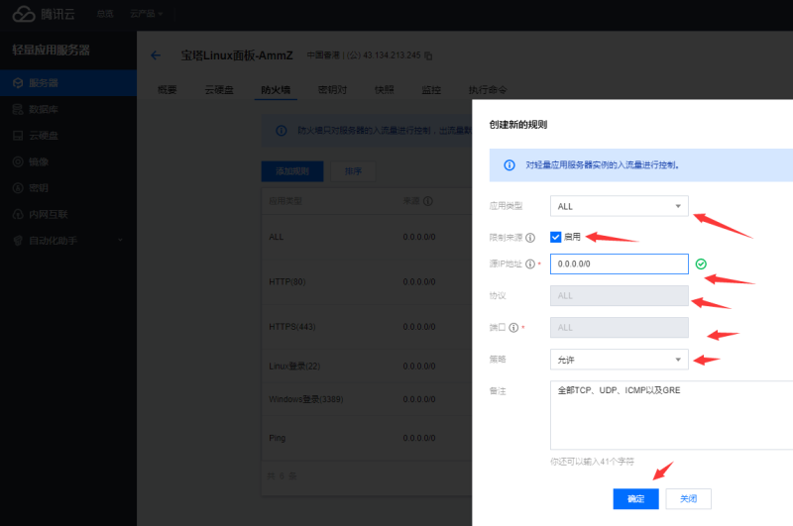793x526 pixels.
Task: Select the ALL rule row
Action: 367,237
